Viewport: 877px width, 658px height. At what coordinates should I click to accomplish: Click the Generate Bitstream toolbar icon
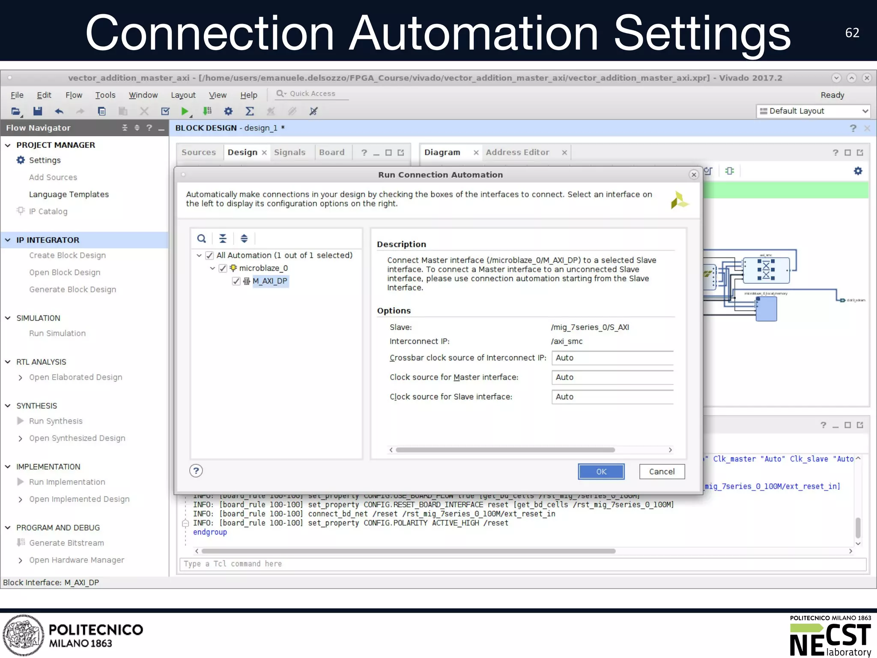207,111
